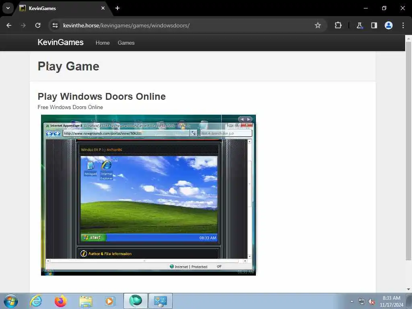The height and width of the screenshot is (309, 412).
Task: Click the muted volume tray icon
Action: [x=371, y=302]
